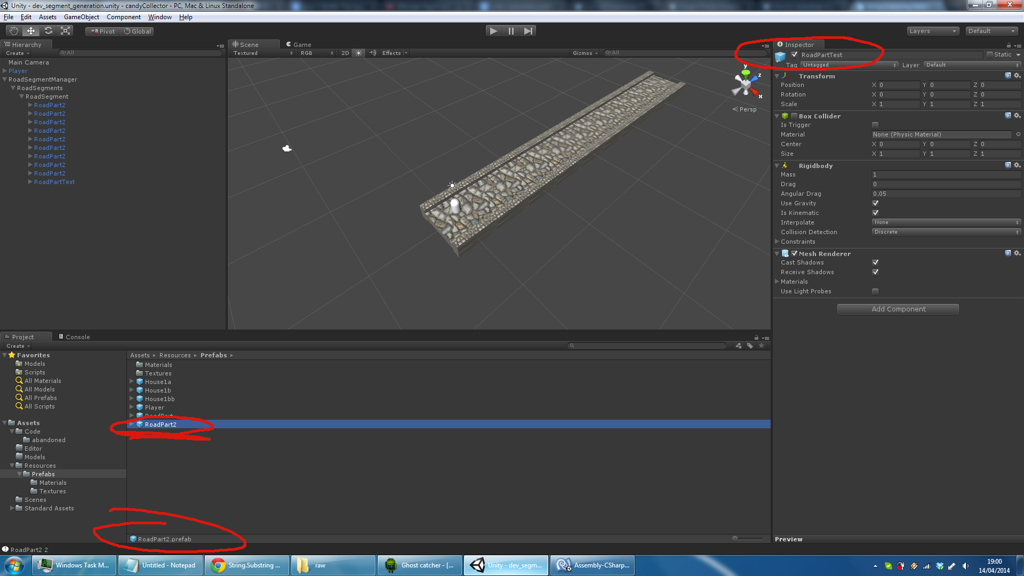The width and height of the screenshot is (1024, 576).
Task: Switch to the Console tab
Action: tap(74, 337)
